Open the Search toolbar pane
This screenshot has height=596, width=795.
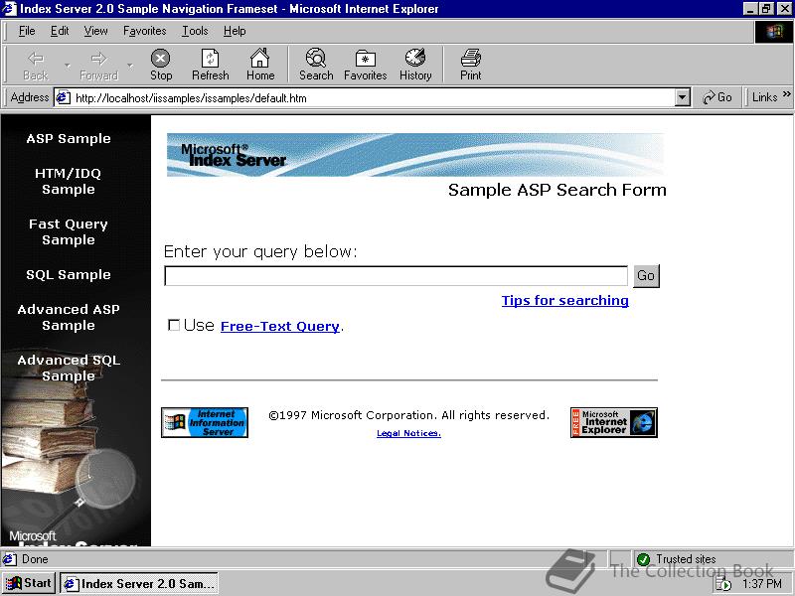coord(316,66)
